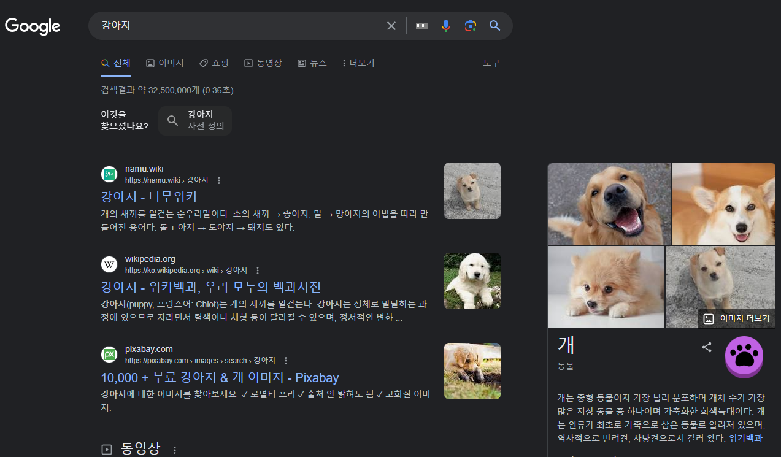Click the purple paw print icon
Viewport: 781px width, 457px height.
[x=744, y=357]
